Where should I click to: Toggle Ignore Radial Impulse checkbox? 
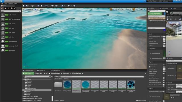point(164,78)
